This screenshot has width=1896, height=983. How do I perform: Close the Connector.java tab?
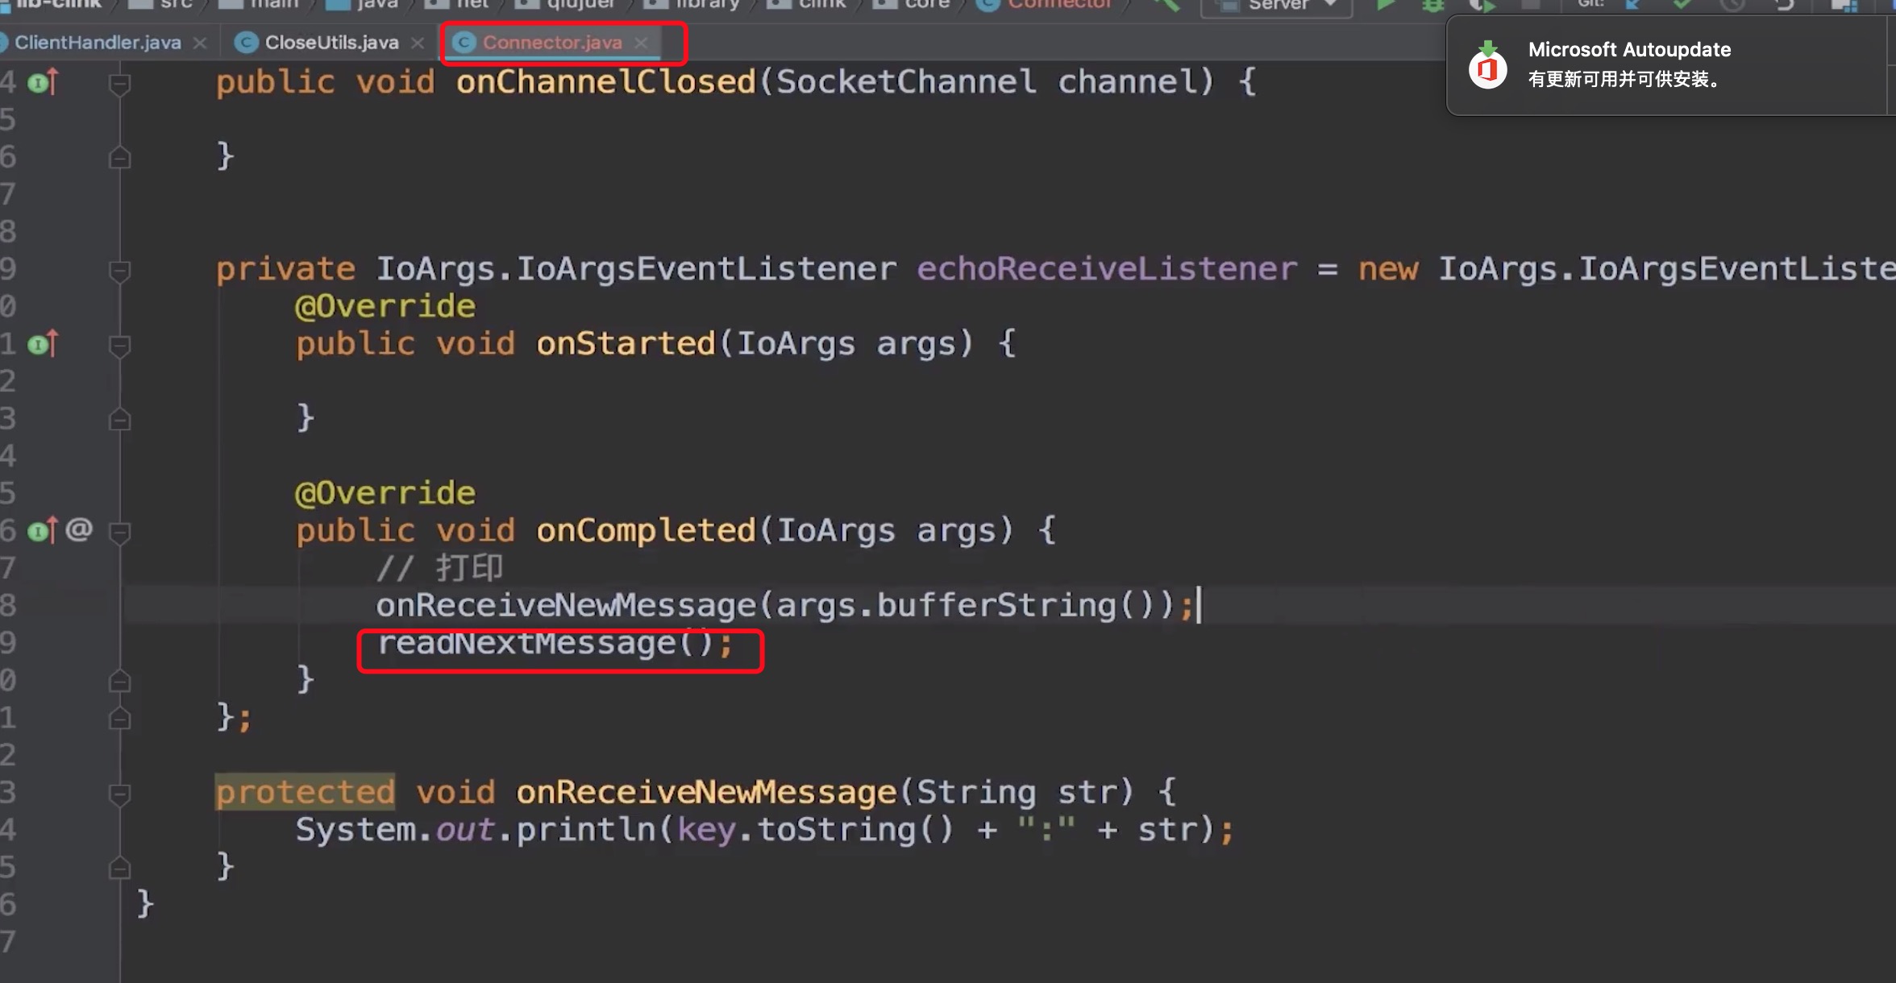641,44
